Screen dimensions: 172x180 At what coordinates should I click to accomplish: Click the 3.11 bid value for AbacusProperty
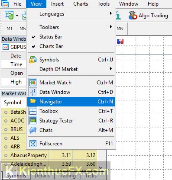pyautogui.click(x=66, y=155)
